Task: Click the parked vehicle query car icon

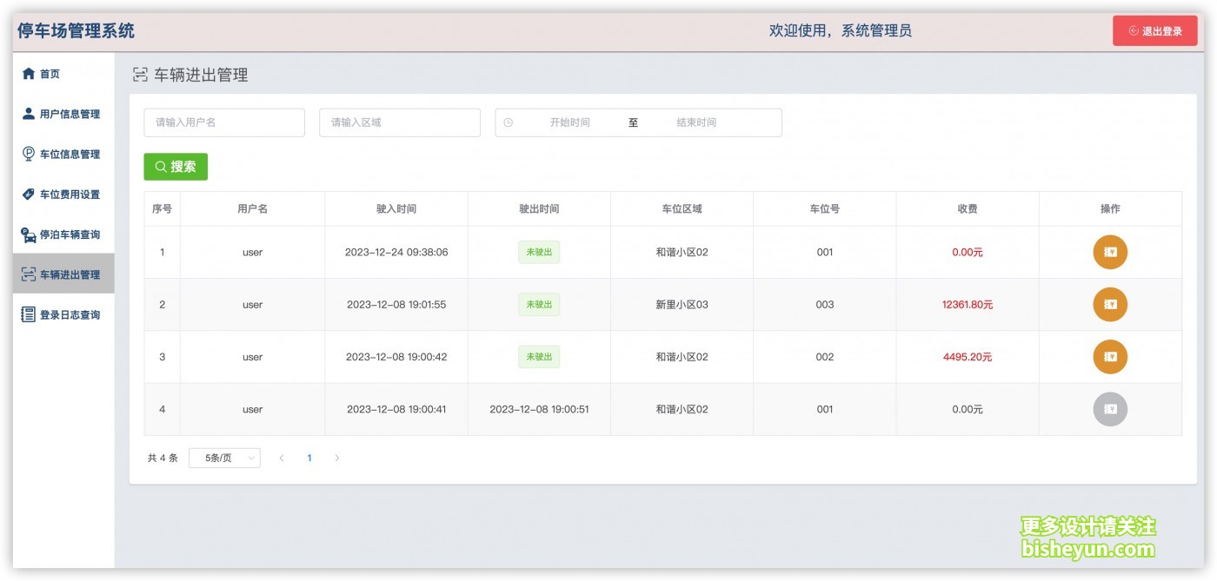Action: point(29,234)
